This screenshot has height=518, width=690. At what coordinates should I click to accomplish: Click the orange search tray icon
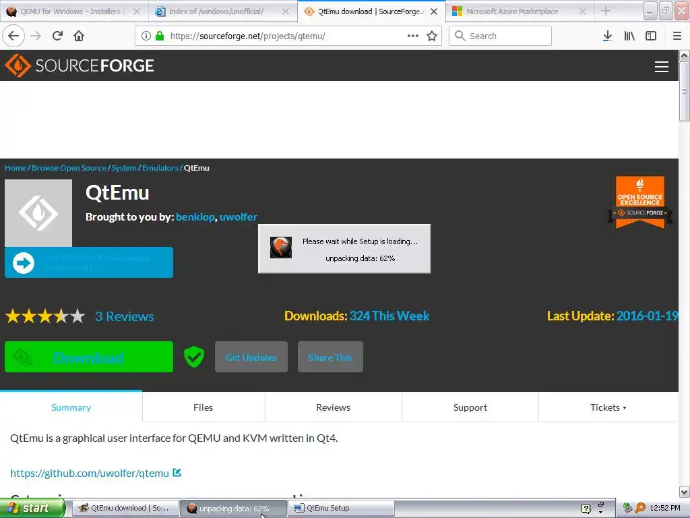pos(640,508)
